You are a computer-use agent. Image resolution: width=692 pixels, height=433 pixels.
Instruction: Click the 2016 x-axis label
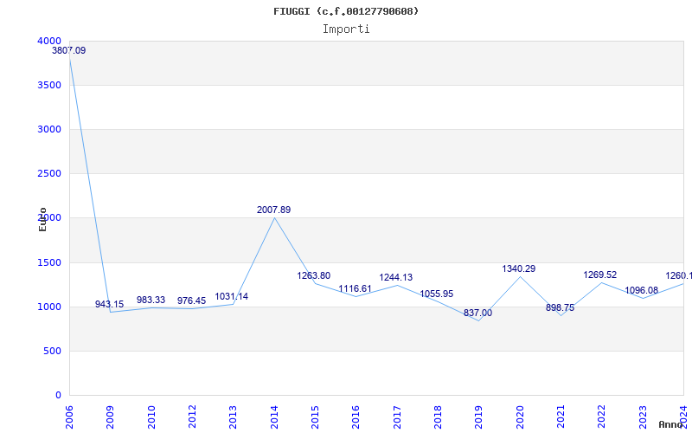pos(356,417)
